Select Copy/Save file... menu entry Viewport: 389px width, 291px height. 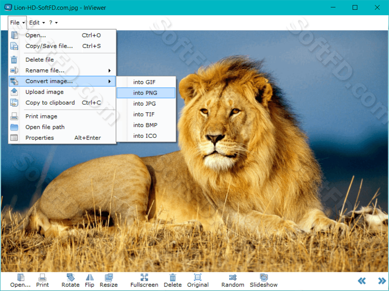(x=62, y=46)
